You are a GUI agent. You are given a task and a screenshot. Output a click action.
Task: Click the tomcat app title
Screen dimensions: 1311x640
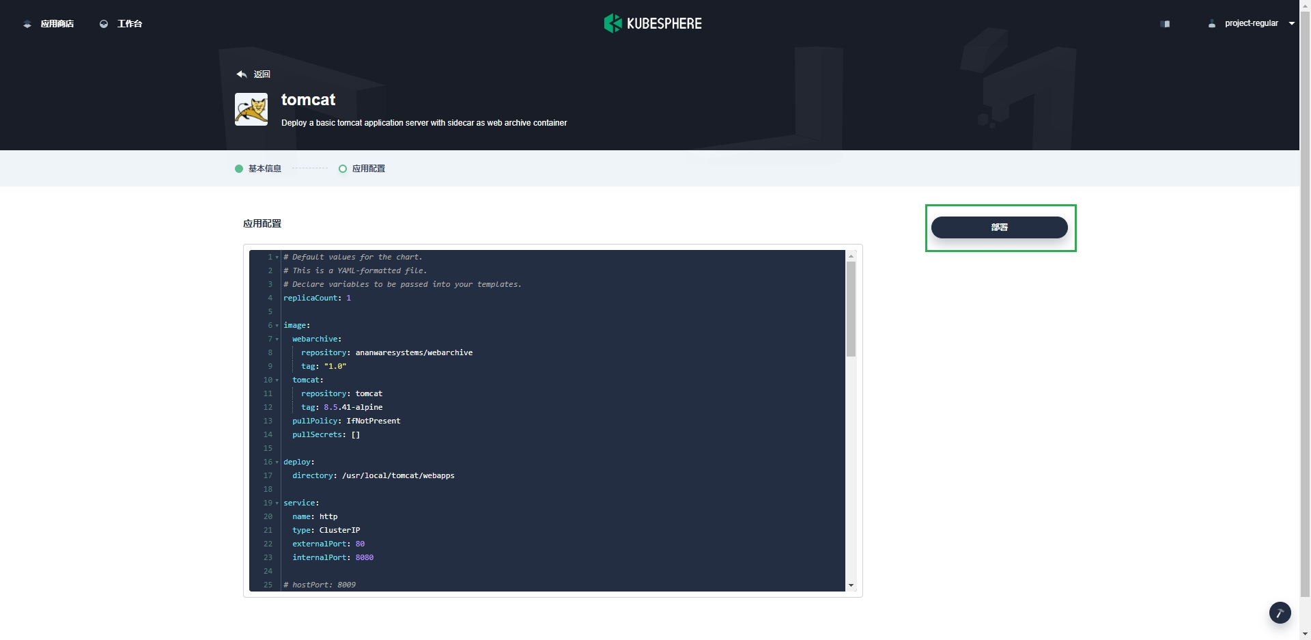pyautogui.click(x=308, y=100)
